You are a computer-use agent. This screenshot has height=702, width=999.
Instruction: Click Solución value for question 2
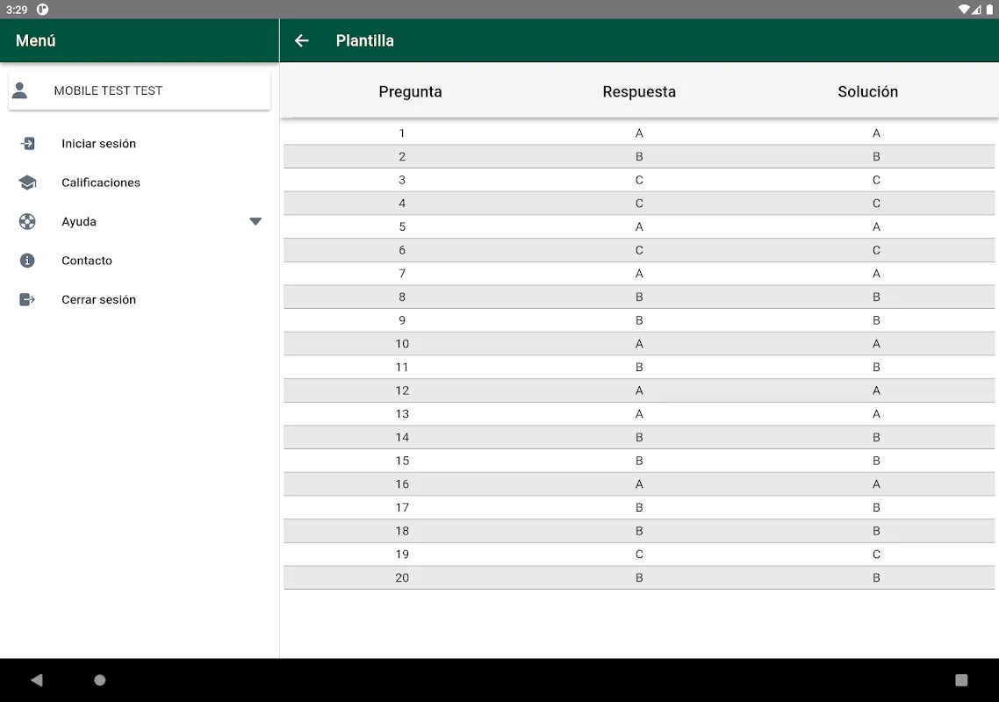(x=876, y=157)
